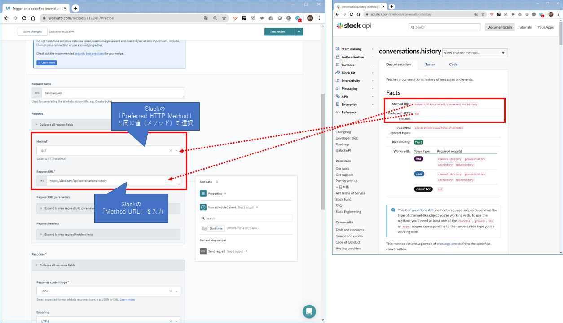Click the App data search field

246,218
